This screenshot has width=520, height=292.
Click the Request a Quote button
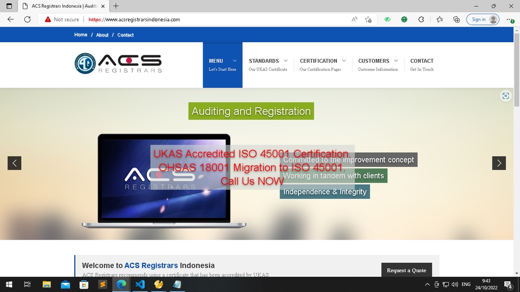pos(407,270)
